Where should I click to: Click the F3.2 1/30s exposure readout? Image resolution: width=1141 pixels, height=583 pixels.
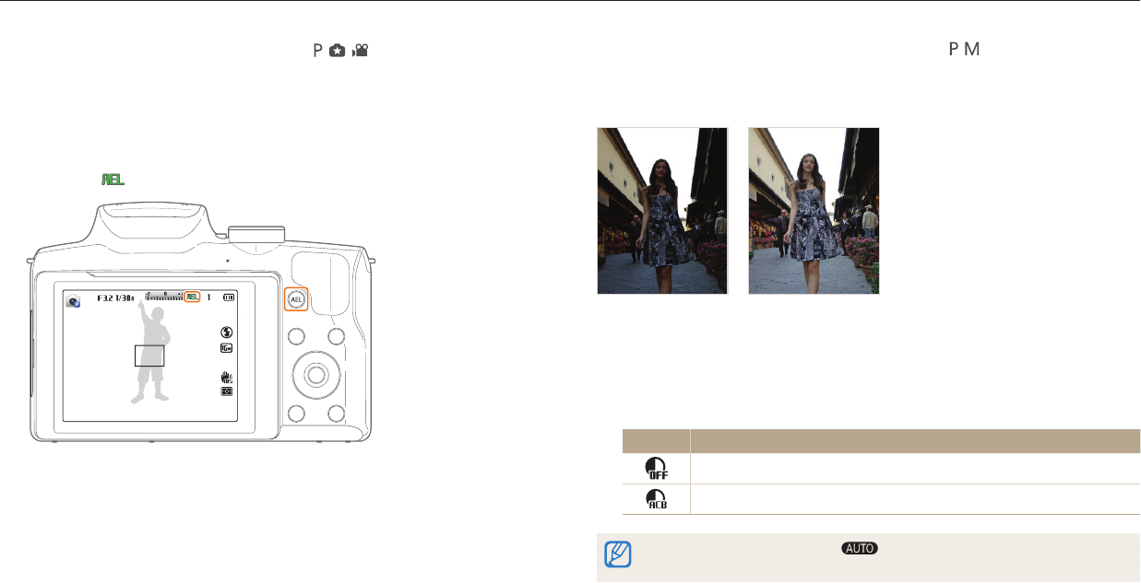(x=116, y=297)
